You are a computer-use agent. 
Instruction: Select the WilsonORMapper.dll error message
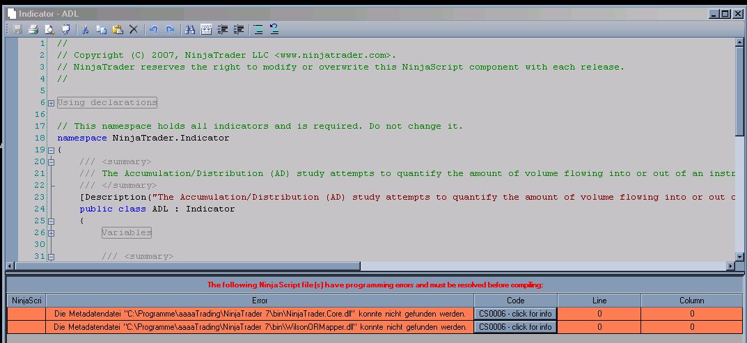pos(260,327)
